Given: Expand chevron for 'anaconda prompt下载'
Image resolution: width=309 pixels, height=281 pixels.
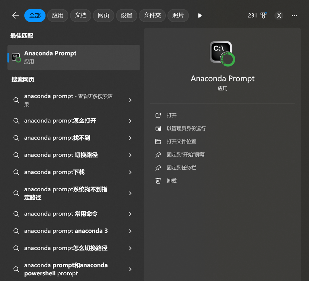Looking at the screenshot, I should (130, 172).
